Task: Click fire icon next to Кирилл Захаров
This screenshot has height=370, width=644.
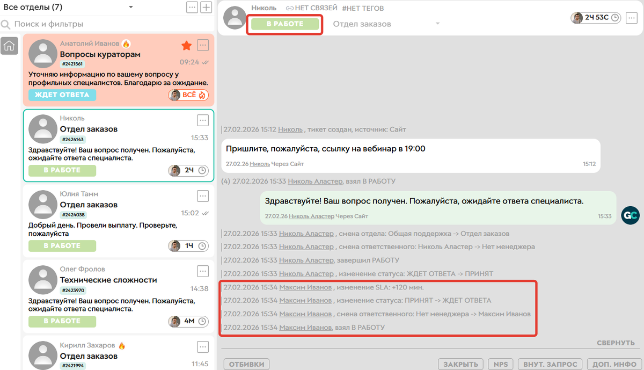Action: [x=122, y=346]
